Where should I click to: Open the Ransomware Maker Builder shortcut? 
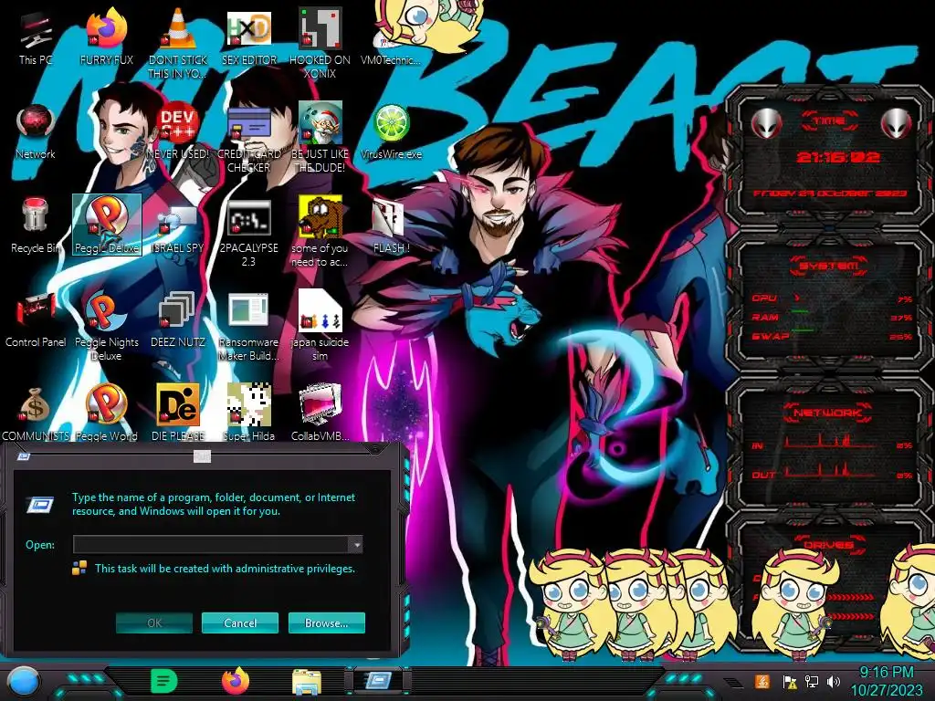248,326
